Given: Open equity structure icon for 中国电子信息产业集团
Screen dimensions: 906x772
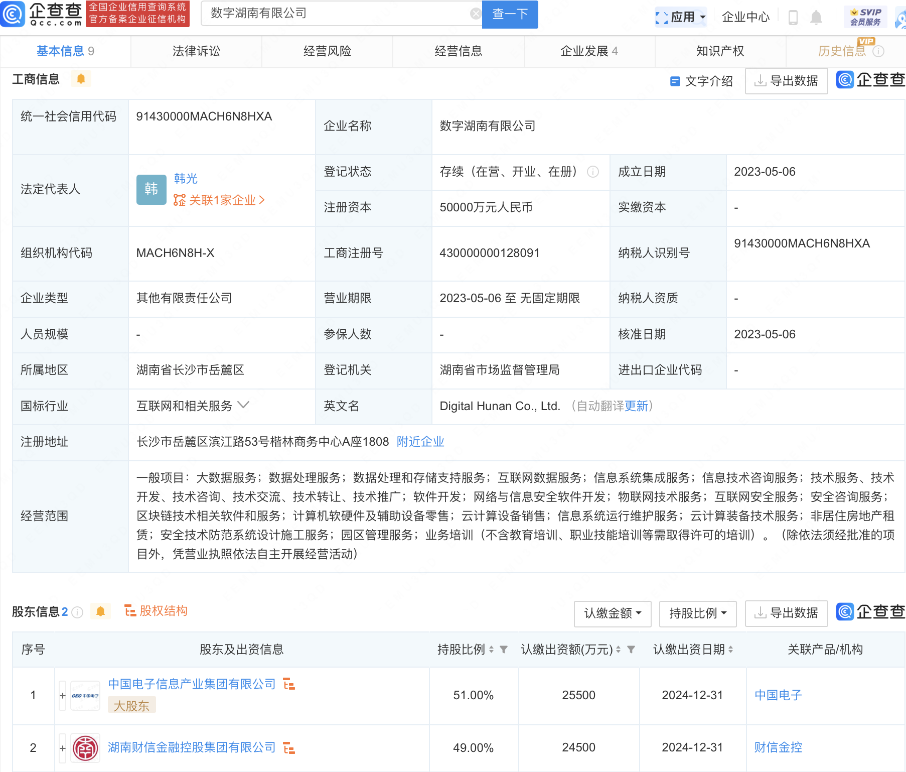Looking at the screenshot, I should tap(289, 684).
